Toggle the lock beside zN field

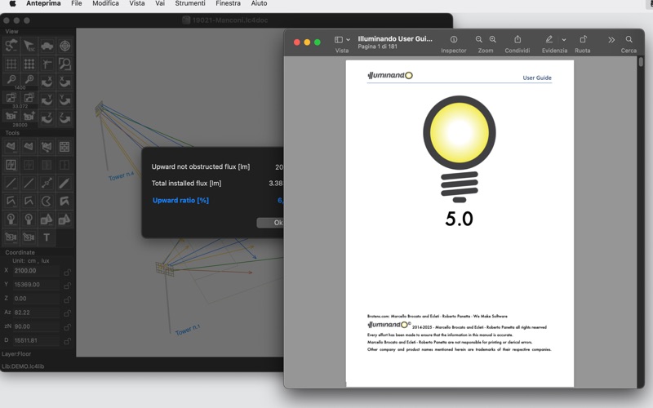(x=67, y=328)
